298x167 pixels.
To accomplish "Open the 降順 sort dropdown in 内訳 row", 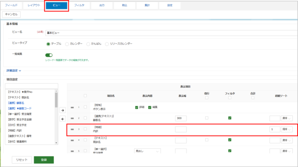I will click(x=287, y=130).
